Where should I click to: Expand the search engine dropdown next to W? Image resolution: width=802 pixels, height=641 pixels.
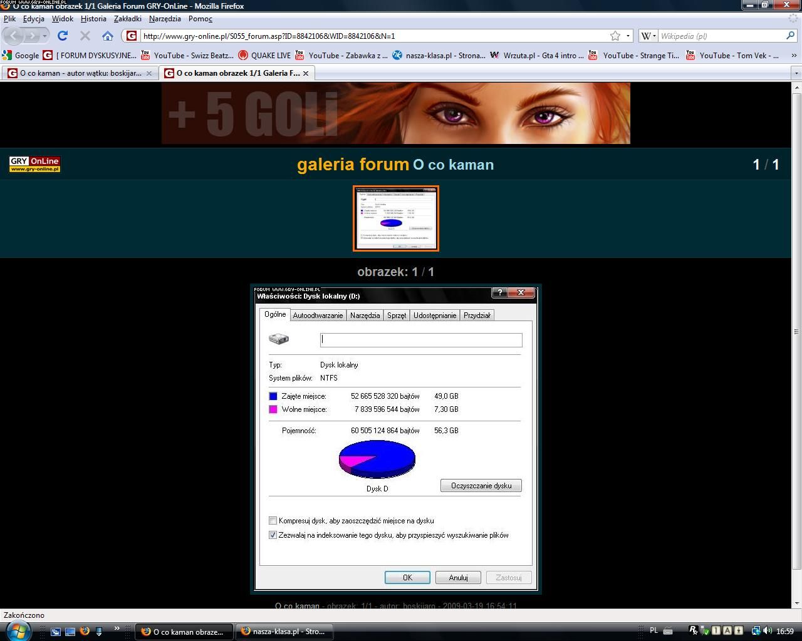coord(648,36)
